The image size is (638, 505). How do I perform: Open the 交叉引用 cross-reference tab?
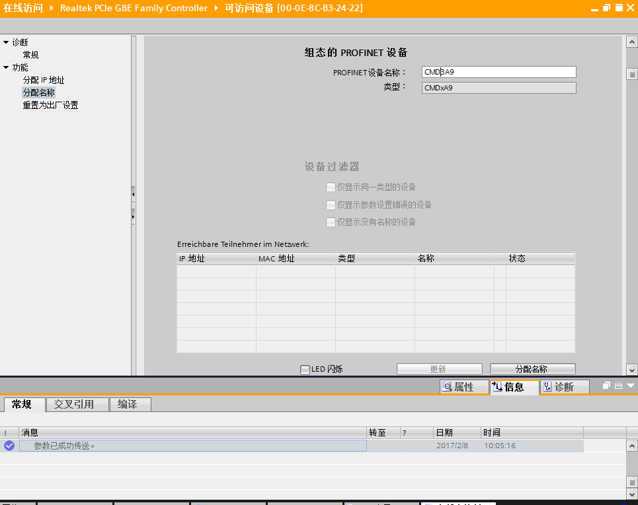[x=74, y=404]
